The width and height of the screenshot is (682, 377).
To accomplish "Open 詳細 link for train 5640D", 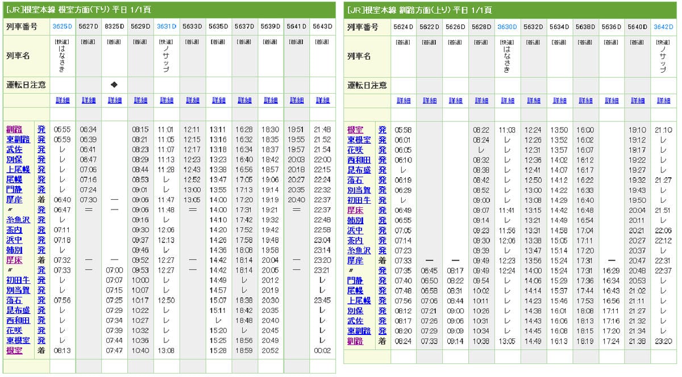I will (x=638, y=100).
